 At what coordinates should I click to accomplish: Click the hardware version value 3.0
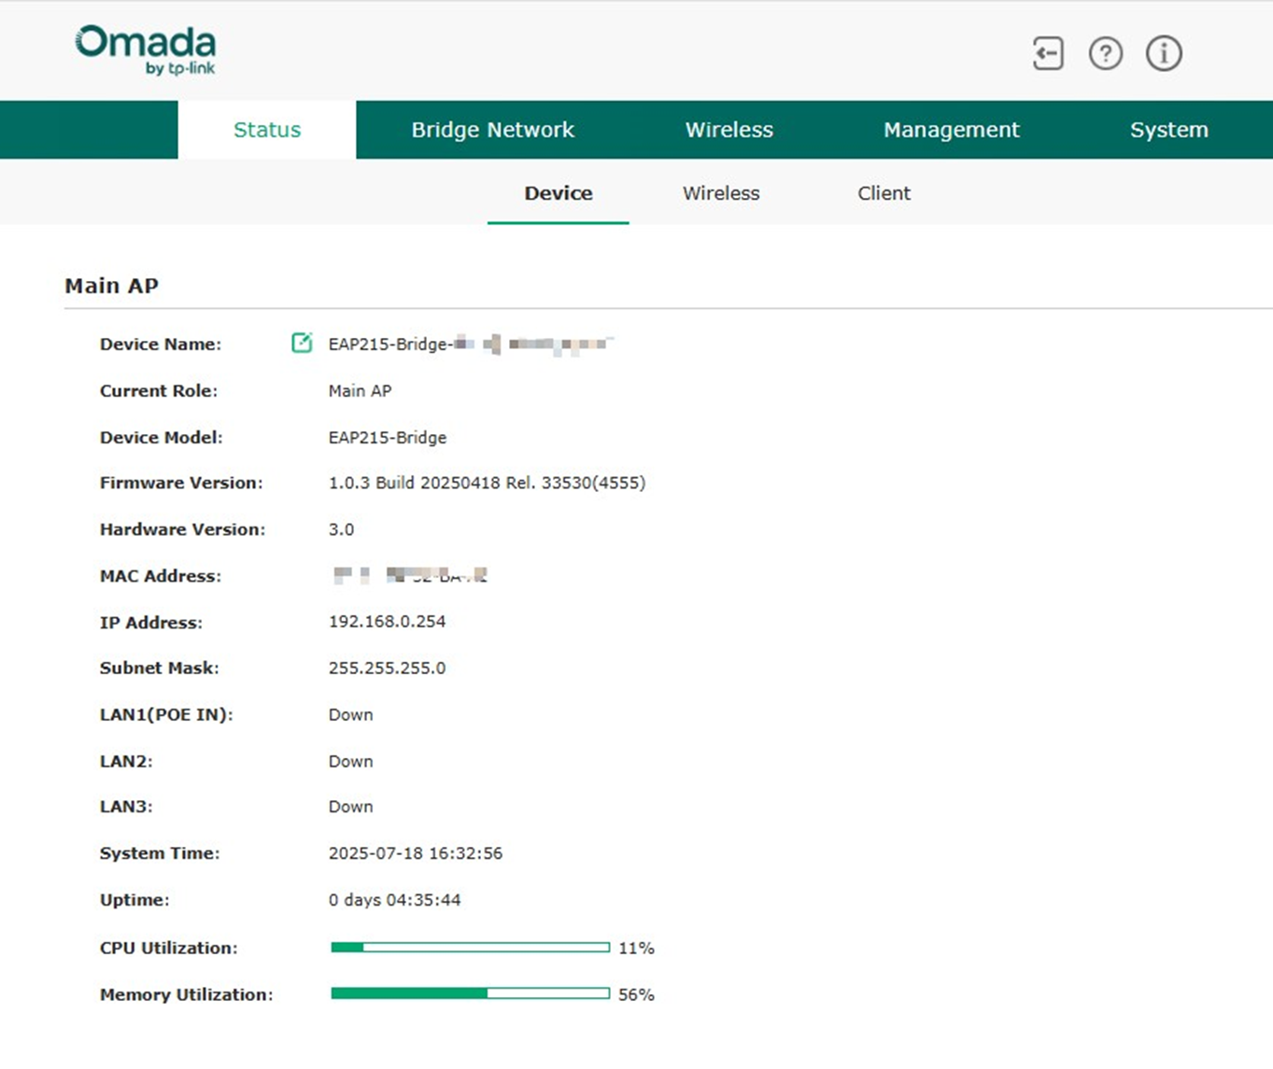(x=341, y=529)
